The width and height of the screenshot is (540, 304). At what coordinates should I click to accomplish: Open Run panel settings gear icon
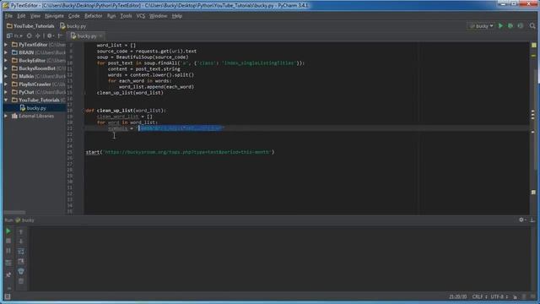522,220
